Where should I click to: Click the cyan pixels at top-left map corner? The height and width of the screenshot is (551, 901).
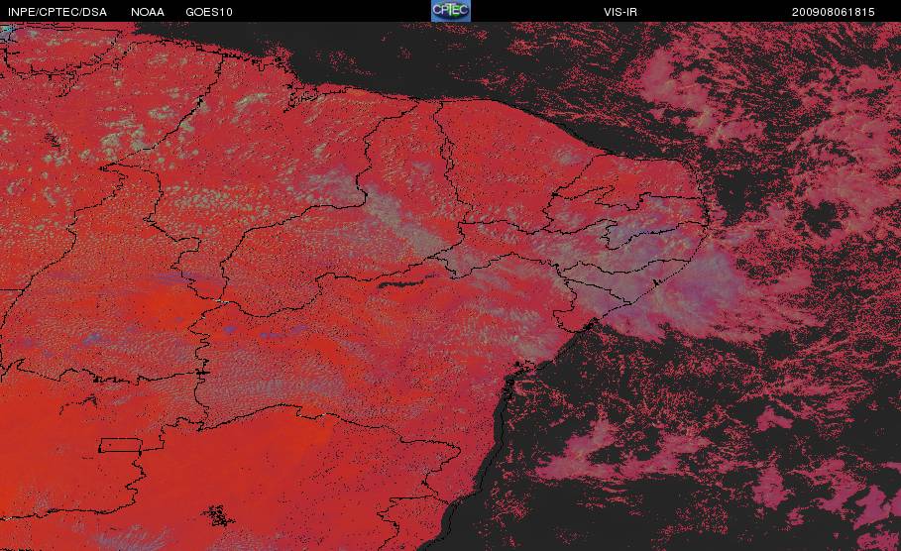coord(6,29)
